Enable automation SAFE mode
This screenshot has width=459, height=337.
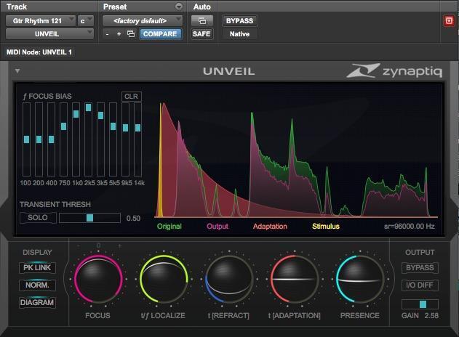pyautogui.click(x=201, y=34)
